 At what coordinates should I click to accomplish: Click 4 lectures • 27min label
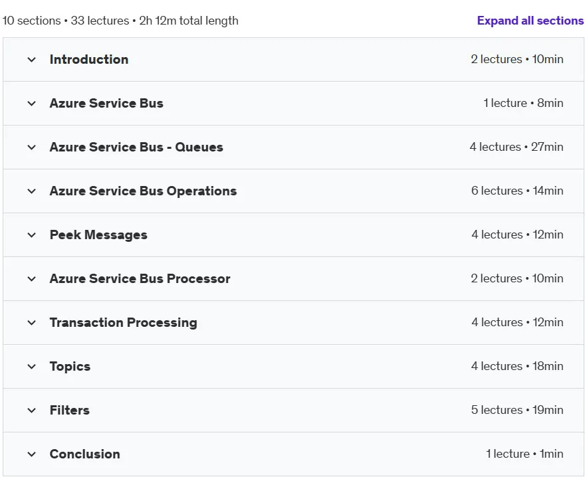517,147
